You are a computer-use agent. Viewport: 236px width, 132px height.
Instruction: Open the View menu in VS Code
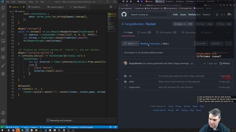(x=31, y=2)
